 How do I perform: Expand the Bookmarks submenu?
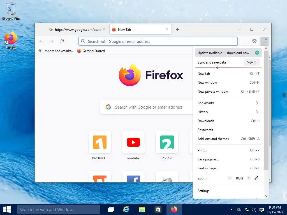click(228, 103)
